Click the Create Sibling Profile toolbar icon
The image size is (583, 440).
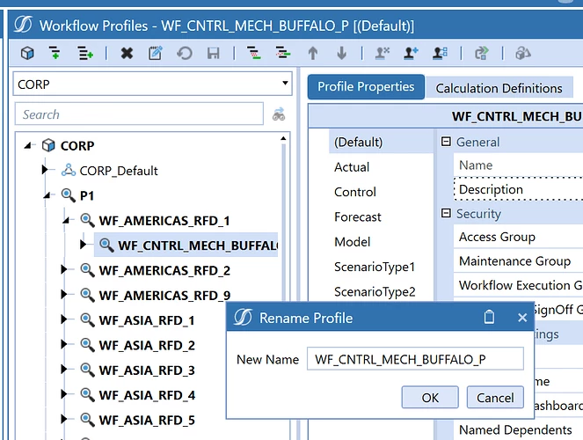coord(85,53)
